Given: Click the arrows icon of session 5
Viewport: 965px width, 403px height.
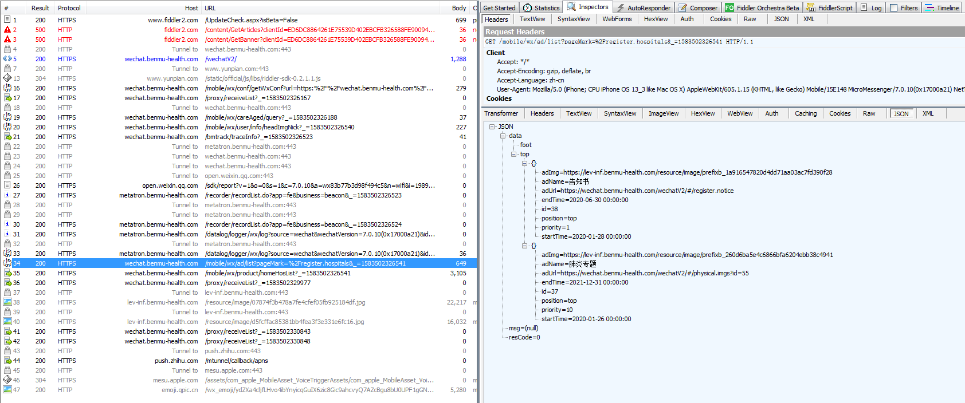Looking at the screenshot, I should click(7, 58).
